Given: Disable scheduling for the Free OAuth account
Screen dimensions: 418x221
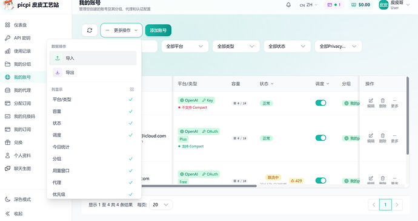Looking at the screenshot, I should (320, 181).
